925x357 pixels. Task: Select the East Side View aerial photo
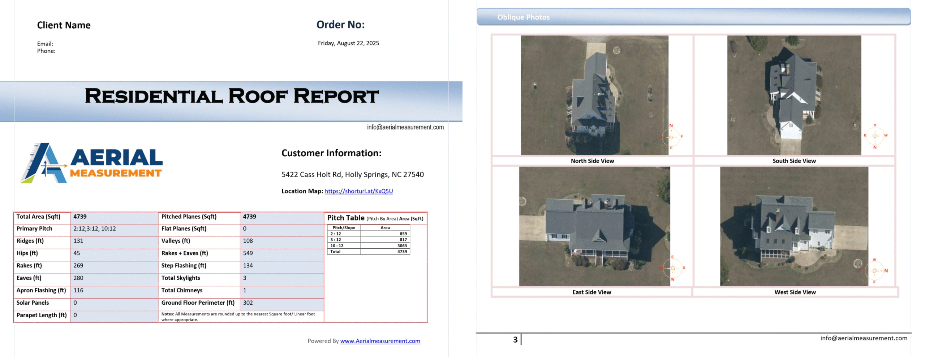[594, 226]
